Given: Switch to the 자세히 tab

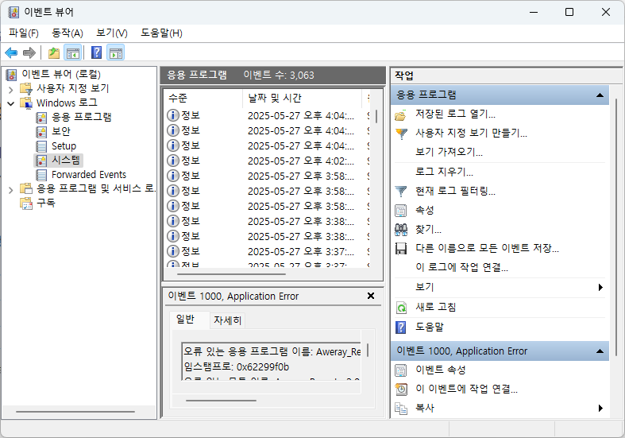Looking at the screenshot, I should (227, 320).
